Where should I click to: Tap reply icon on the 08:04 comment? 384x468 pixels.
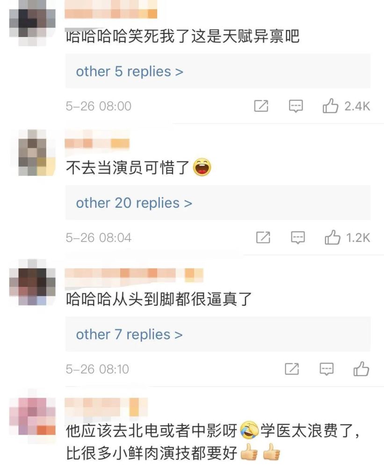[298, 238]
